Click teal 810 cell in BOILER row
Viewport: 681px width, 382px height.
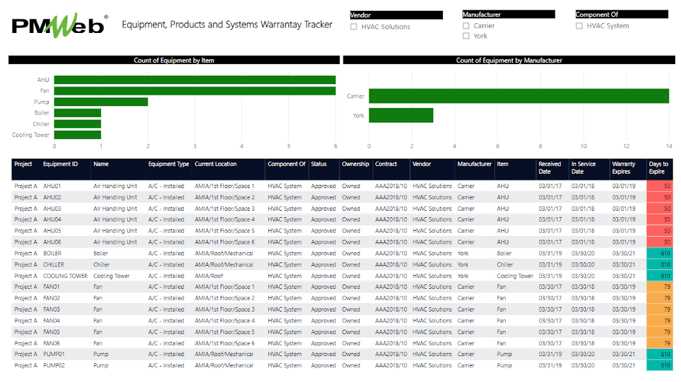tap(659, 253)
